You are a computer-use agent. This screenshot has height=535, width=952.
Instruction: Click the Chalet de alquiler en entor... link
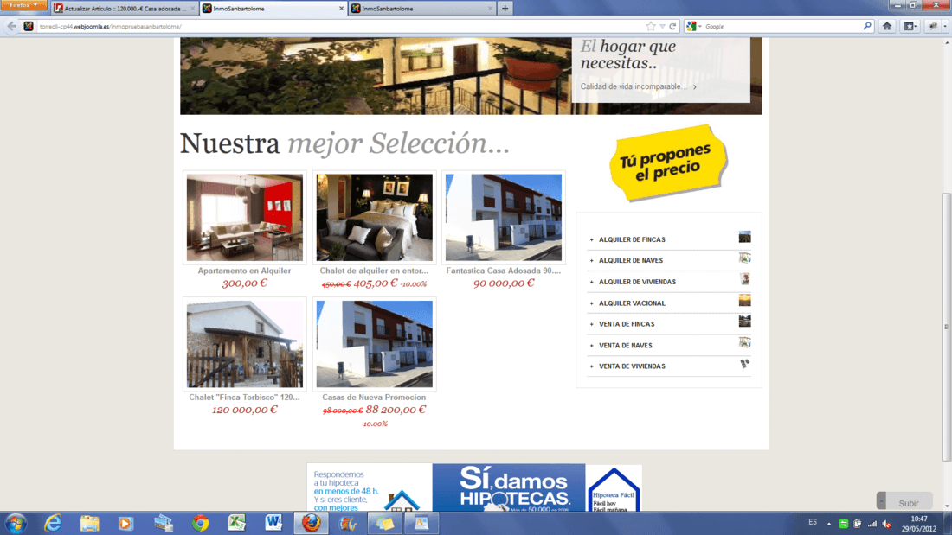click(x=374, y=271)
